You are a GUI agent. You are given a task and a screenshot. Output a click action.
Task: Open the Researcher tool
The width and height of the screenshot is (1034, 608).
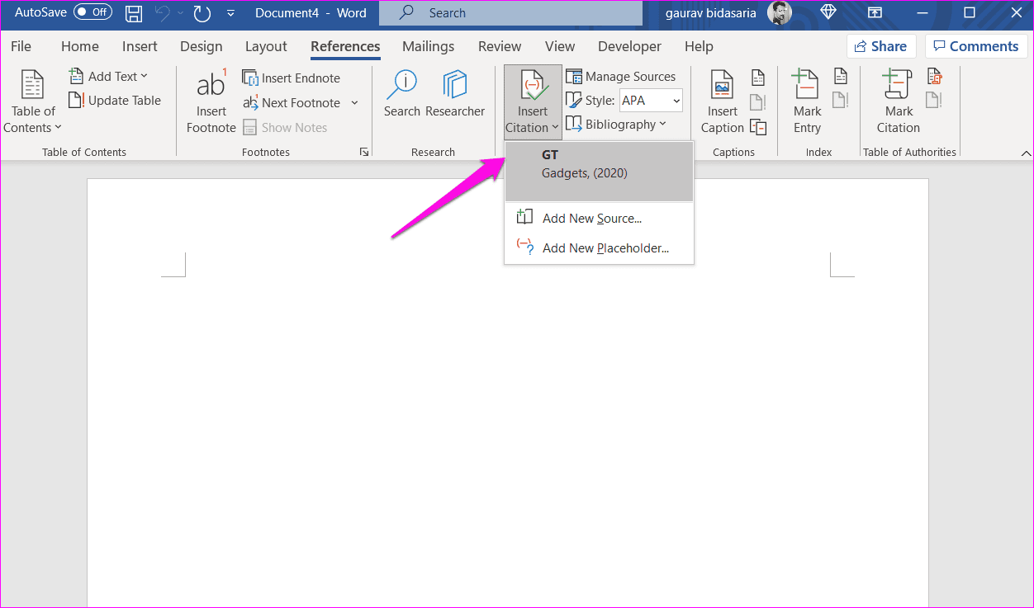(455, 94)
